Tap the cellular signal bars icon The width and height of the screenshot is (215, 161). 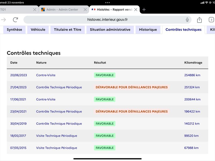point(202,3)
